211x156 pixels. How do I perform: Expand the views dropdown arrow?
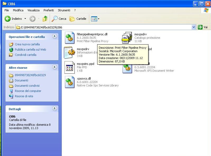click(x=99, y=19)
